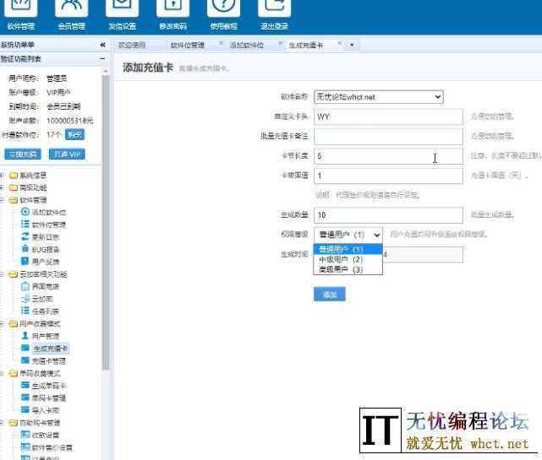
Task: Open 添加软件位 in the sidebar tree
Action: pyautogui.click(x=48, y=212)
